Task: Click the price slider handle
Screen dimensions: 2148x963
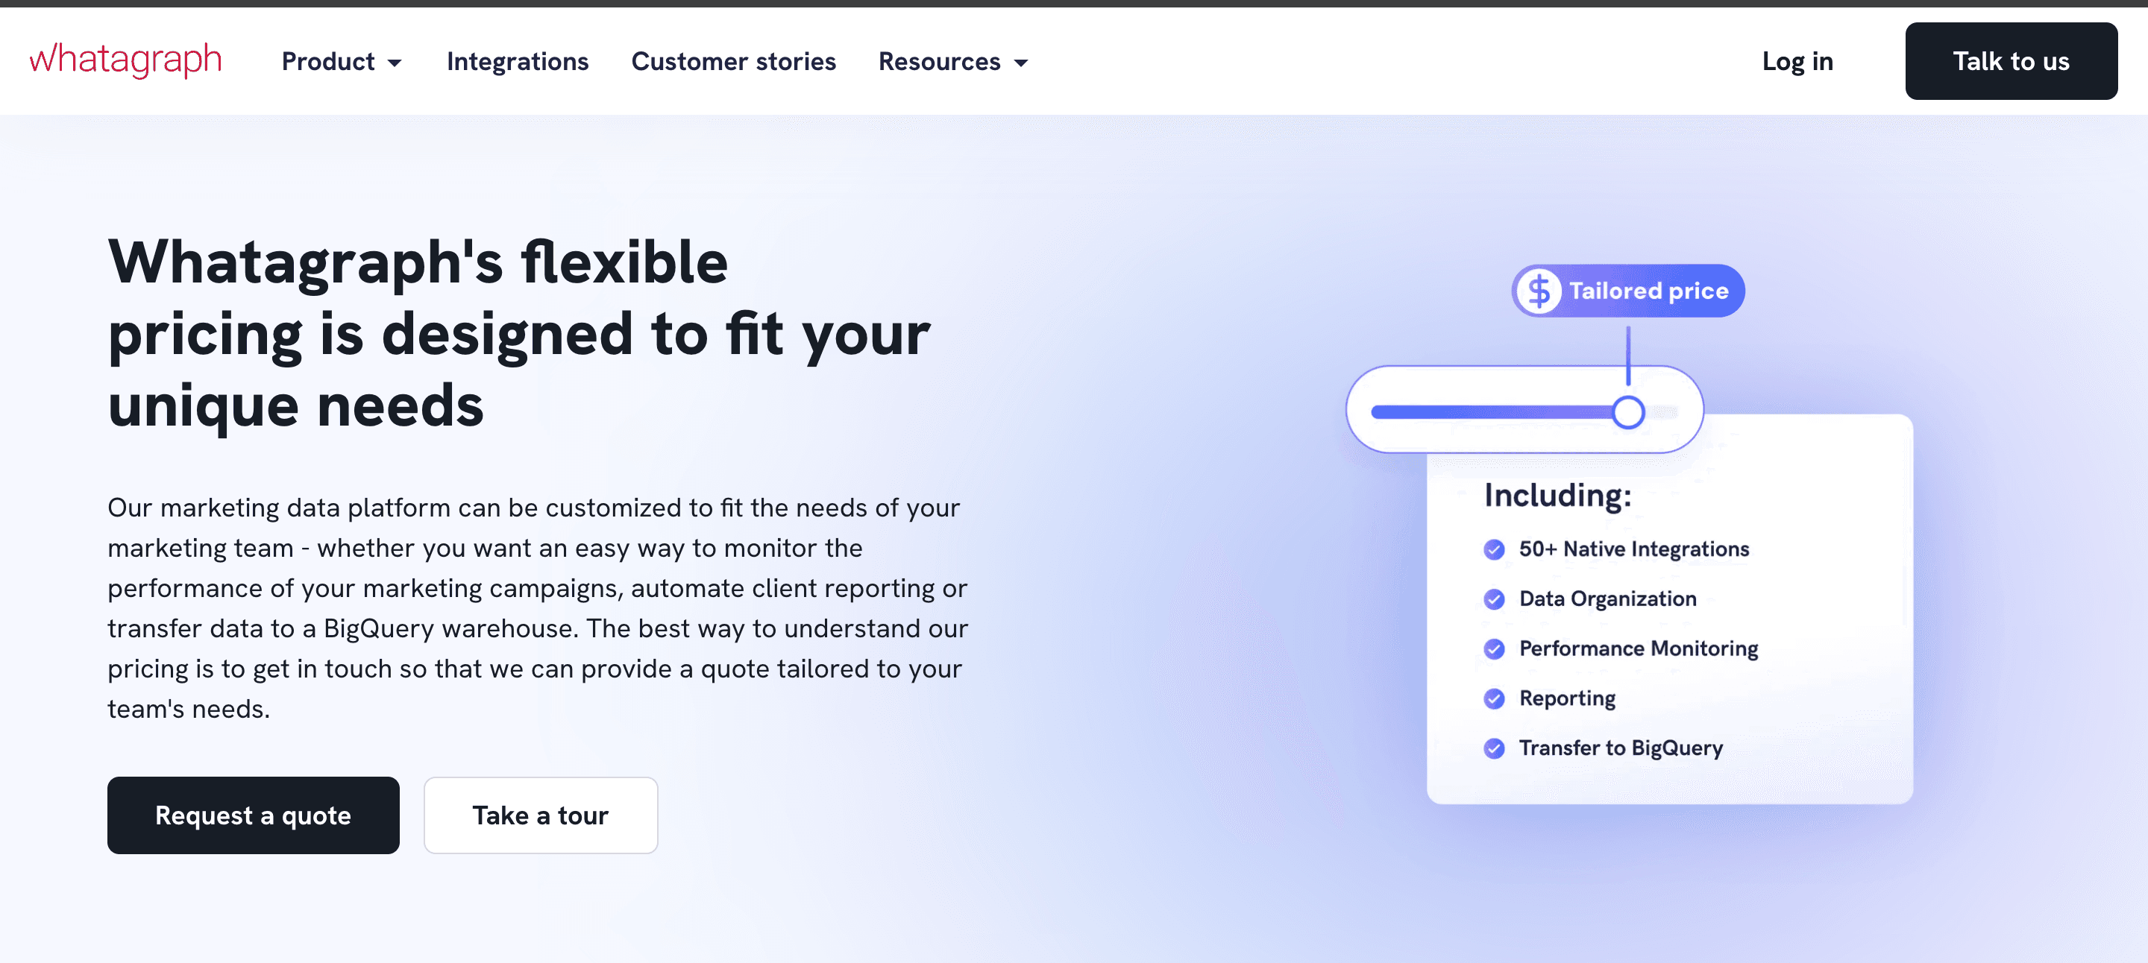Action: tap(1627, 412)
